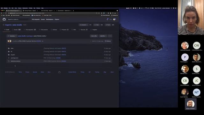Open the tailwind.preset.js file

[16, 61]
